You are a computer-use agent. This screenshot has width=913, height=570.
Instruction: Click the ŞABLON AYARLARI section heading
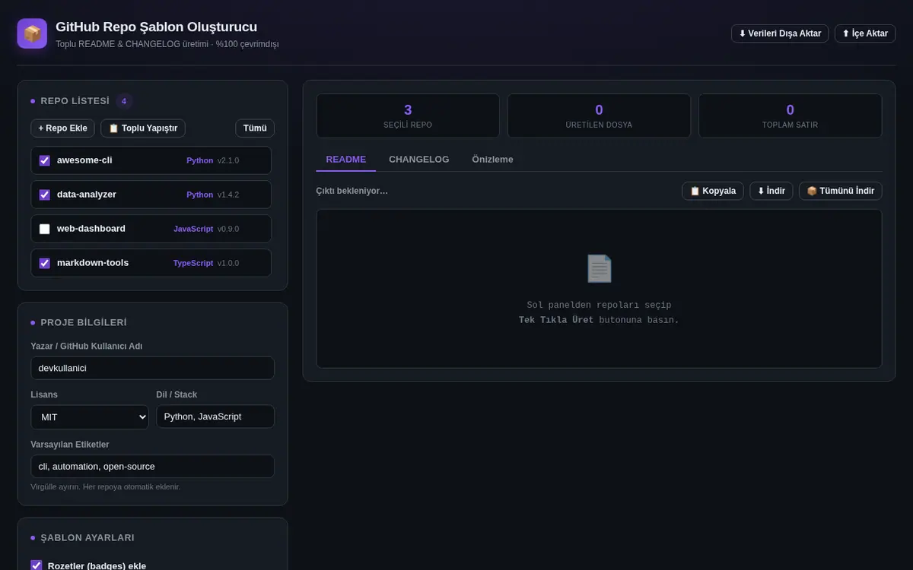coord(87,537)
